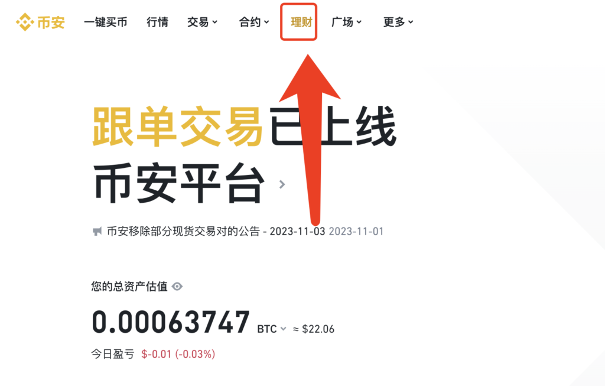This screenshot has width=605, height=386.
Task: Click the 今日盈亏 profit and loss figure
Action: 178,354
